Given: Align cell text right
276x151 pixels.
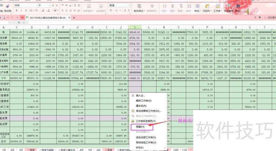Looking at the screenshot, I should [70, 11].
